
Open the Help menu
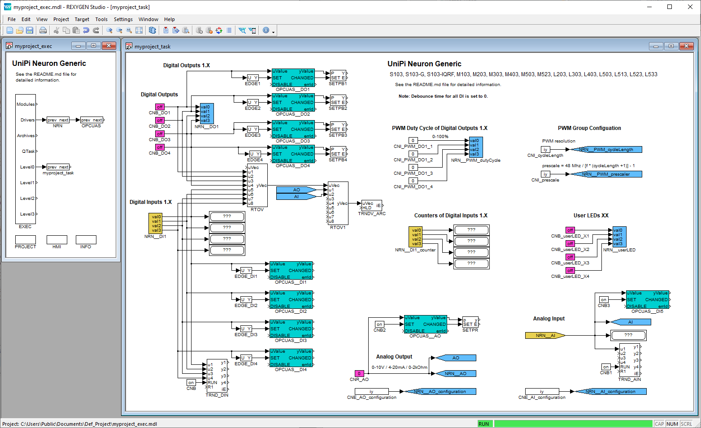pyautogui.click(x=170, y=19)
